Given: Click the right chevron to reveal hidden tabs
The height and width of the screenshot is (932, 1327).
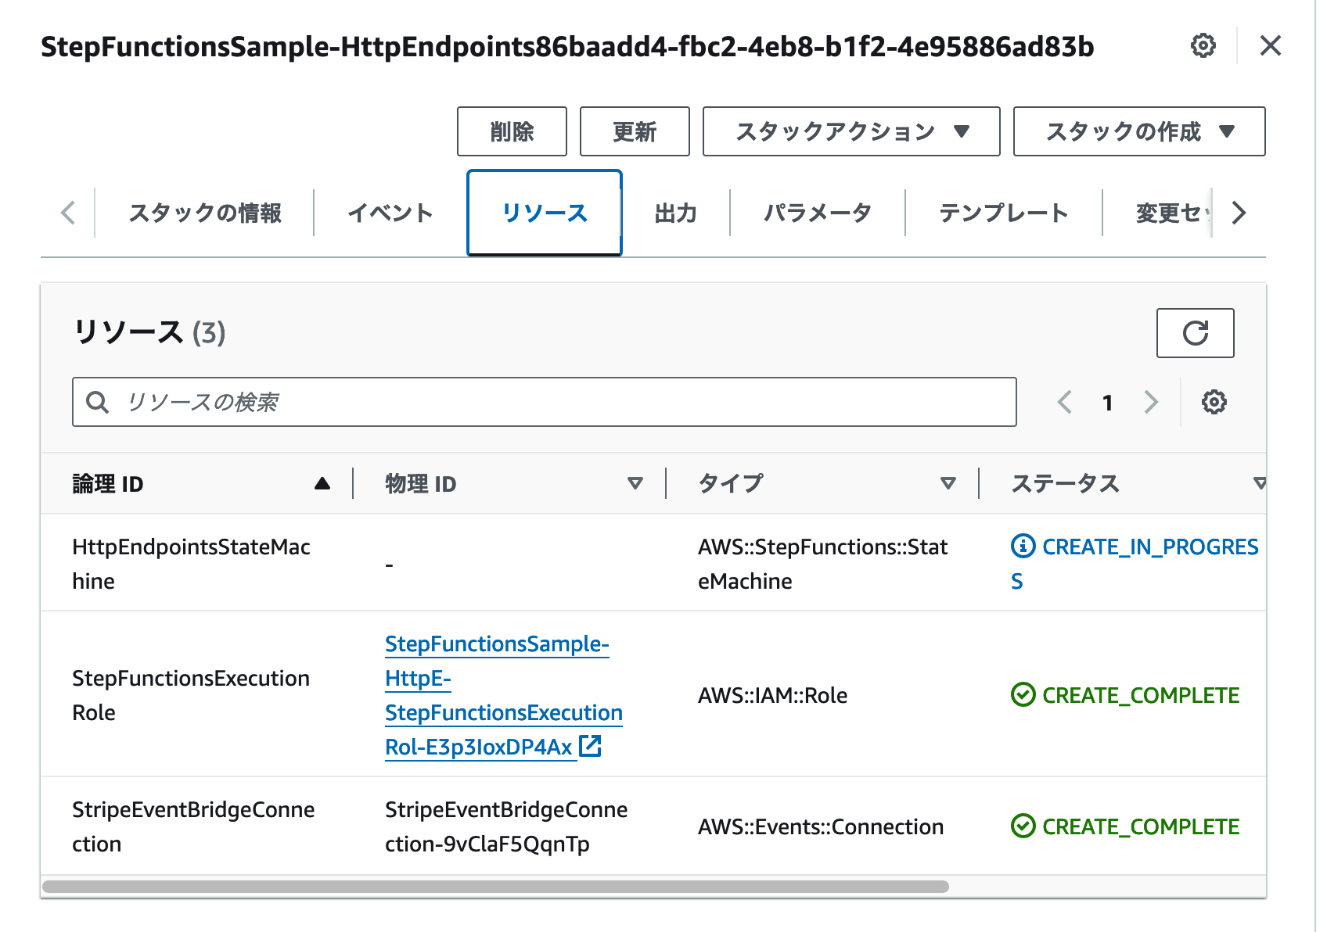Looking at the screenshot, I should tap(1238, 212).
